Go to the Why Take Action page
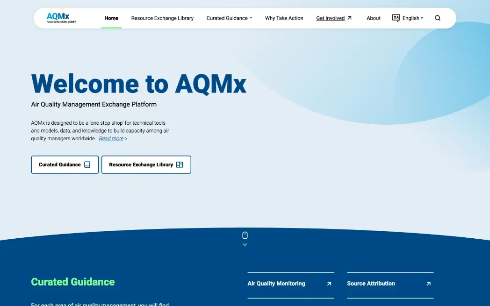490x306 pixels. (284, 18)
